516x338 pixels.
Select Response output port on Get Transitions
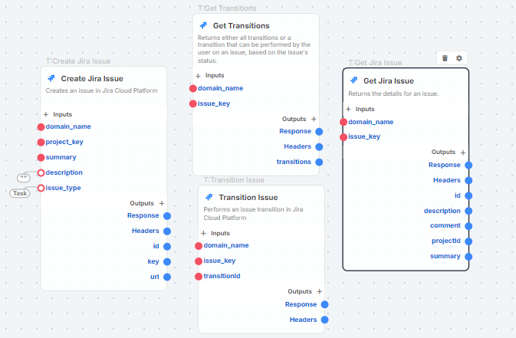(319, 132)
